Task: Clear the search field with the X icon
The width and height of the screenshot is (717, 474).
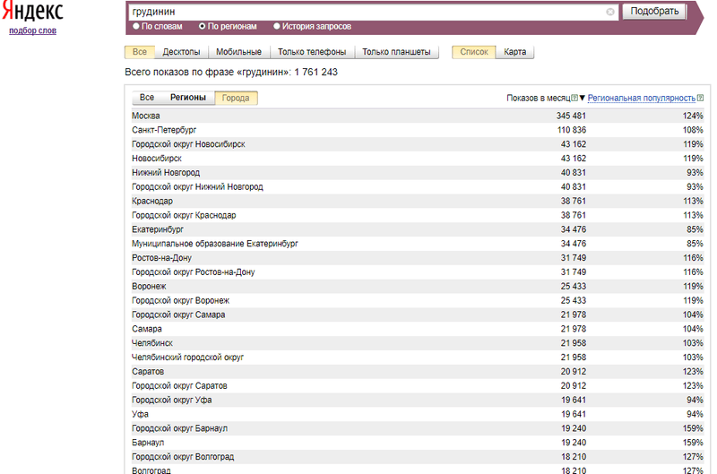Action: 610,12
